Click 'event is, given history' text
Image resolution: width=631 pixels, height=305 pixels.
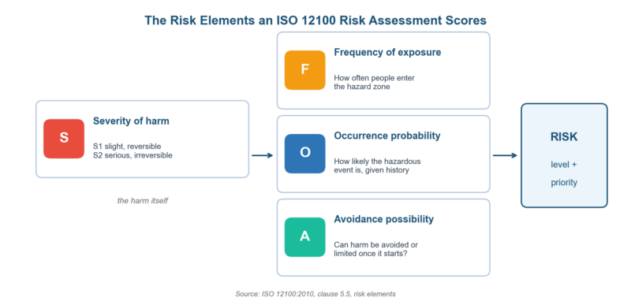[372, 170]
